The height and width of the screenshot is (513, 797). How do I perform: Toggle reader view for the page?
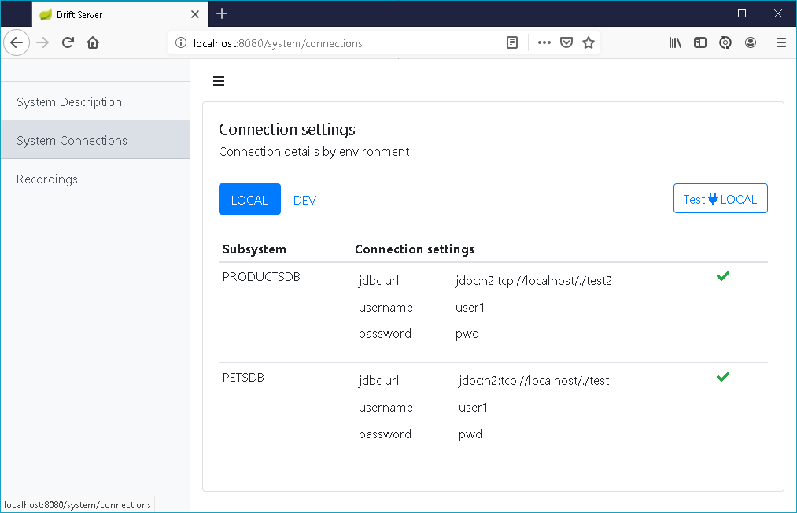[x=512, y=42]
